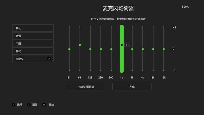This screenshot has width=204, height=115.
Task: Click the +1 value tooltip
Action: (127, 45)
